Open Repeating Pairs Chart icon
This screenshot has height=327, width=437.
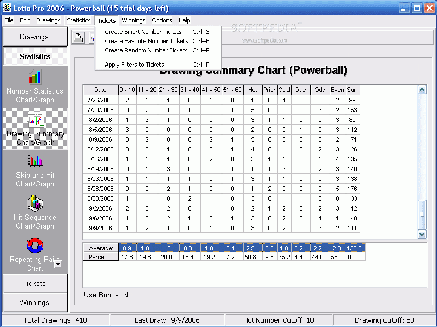click(x=35, y=246)
